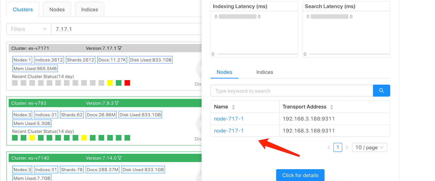Open the Filters dropdown
This screenshot has height=181, width=435.
point(29,29)
